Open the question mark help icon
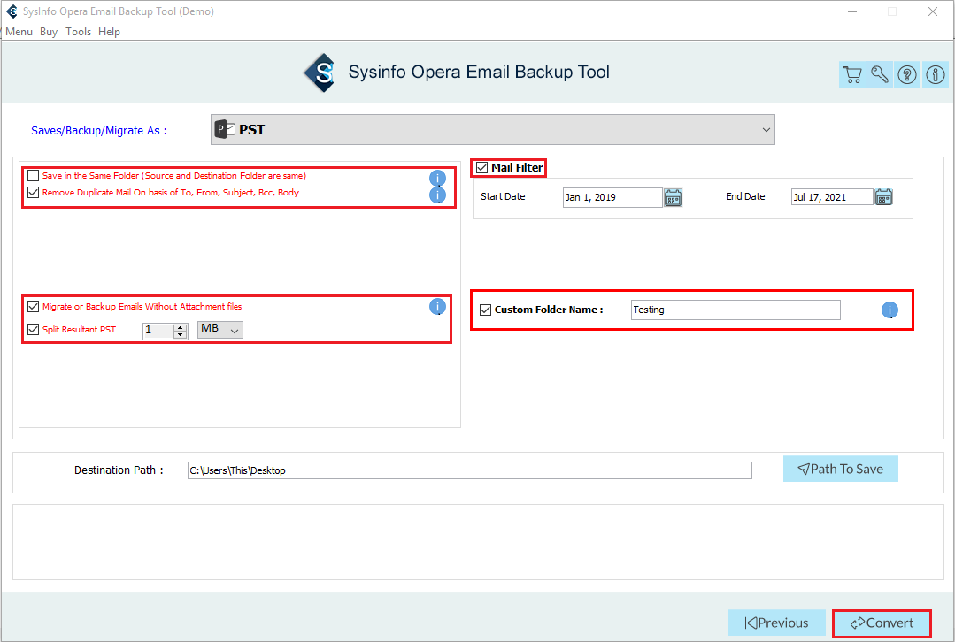 (907, 74)
